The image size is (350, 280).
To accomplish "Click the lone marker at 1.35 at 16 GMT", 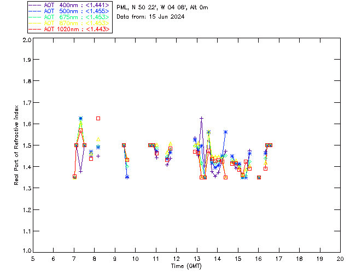I will 259,178.
